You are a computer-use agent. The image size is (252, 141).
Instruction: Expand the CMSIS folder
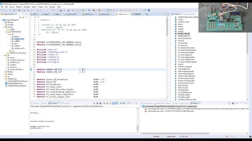[6, 30]
